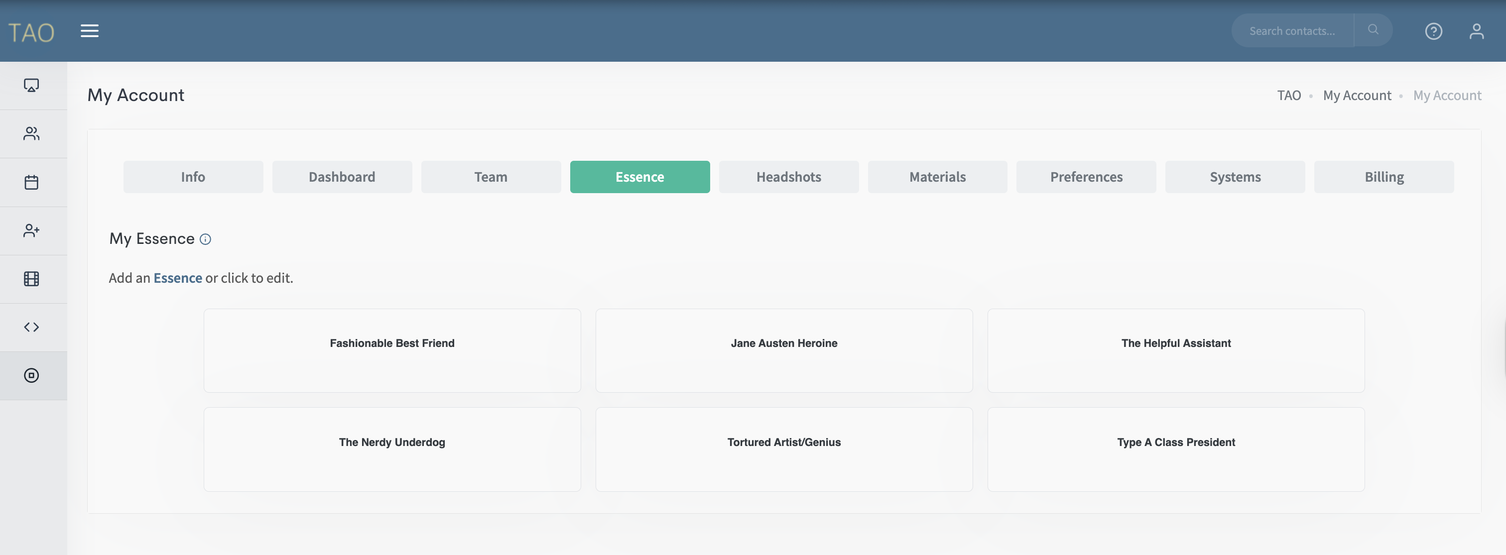
Task: Click the Essence link in instructions
Action: 178,278
